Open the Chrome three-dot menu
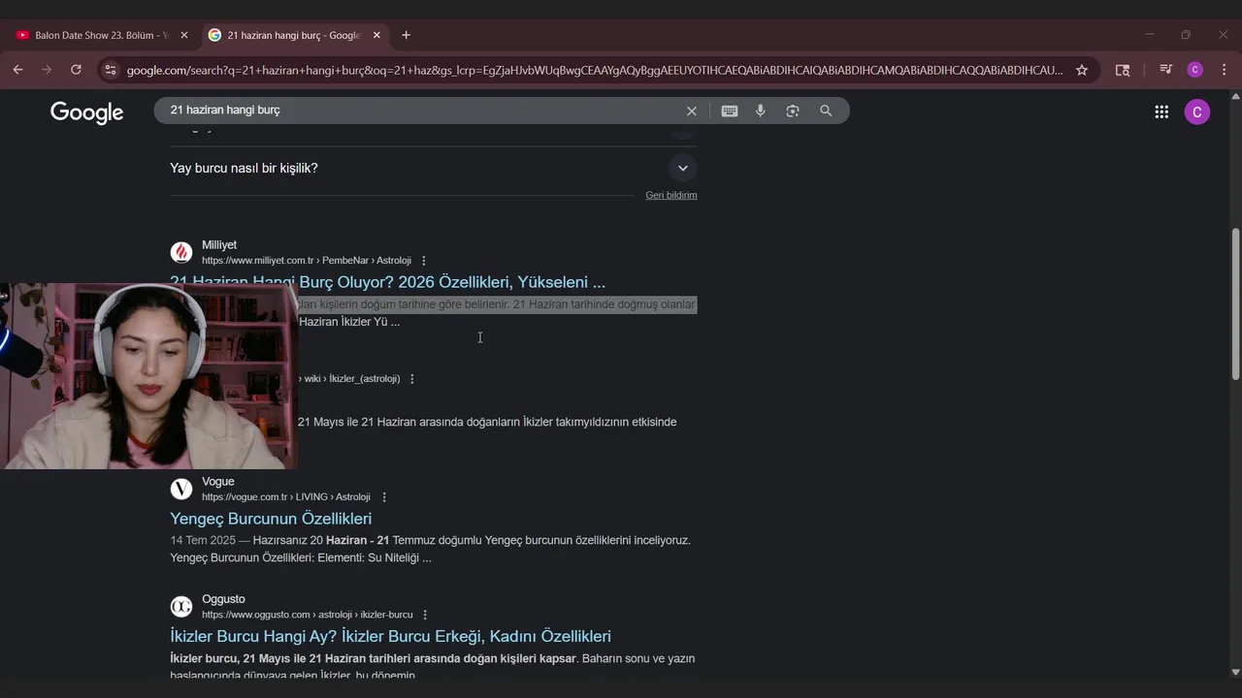 [1224, 70]
